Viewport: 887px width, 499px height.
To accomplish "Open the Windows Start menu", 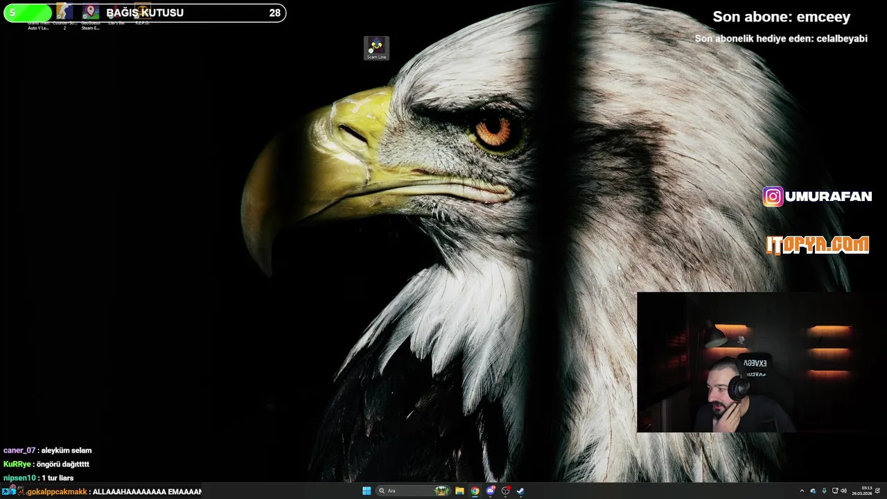I will click(x=367, y=491).
